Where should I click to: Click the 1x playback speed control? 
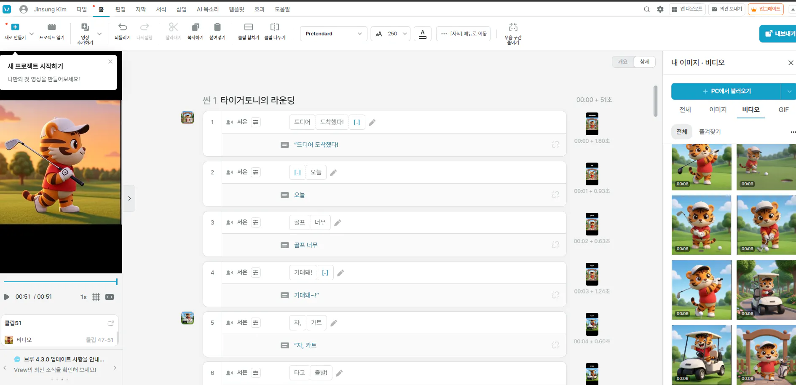click(83, 297)
